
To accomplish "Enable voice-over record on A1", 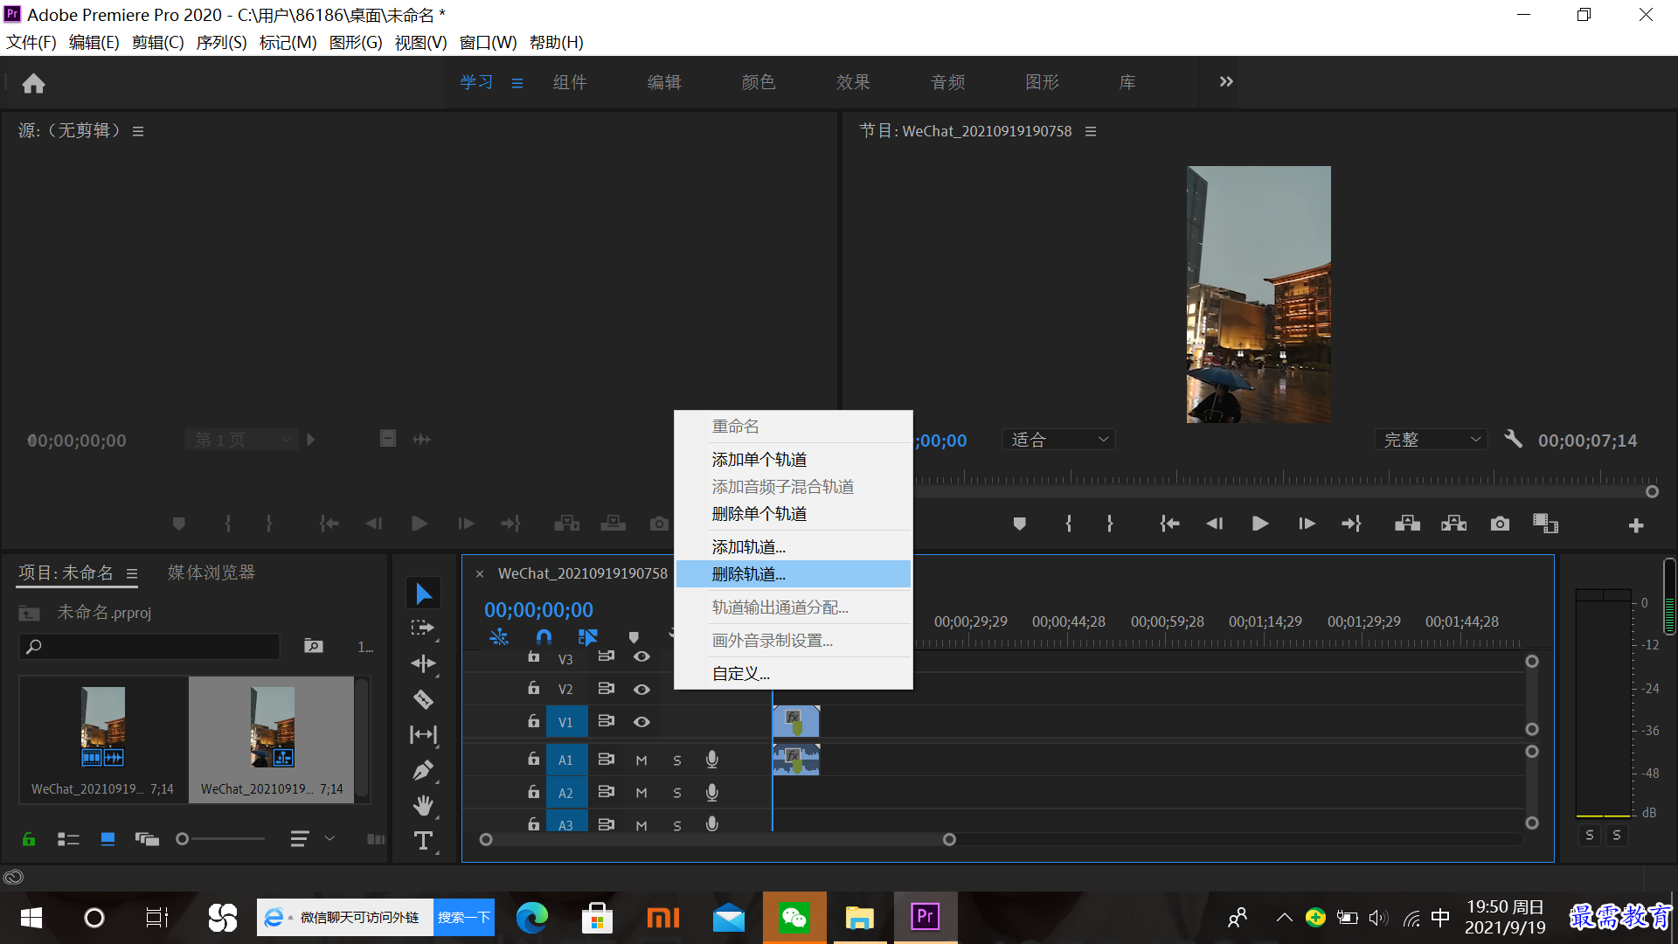I will click(712, 760).
